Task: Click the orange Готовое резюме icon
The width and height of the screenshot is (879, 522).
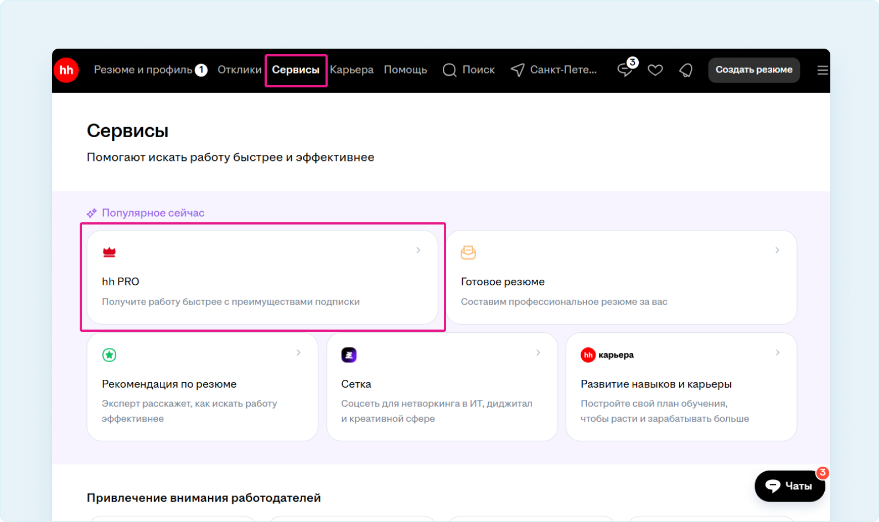Action: pyautogui.click(x=468, y=252)
